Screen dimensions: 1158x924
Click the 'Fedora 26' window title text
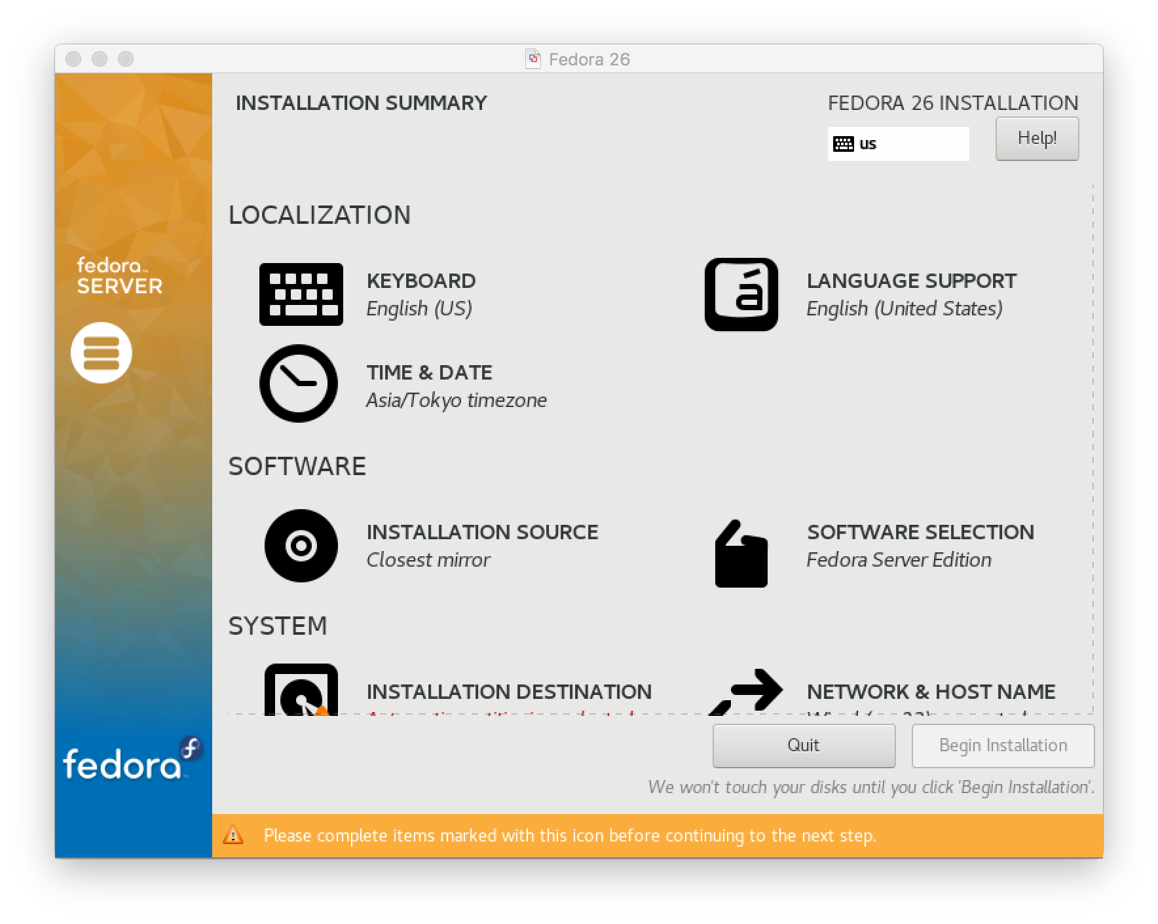(589, 60)
